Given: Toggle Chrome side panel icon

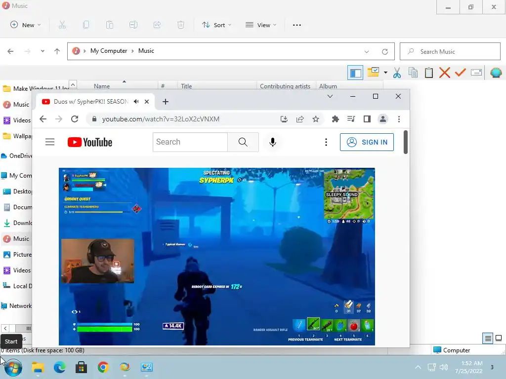Looking at the screenshot, I should [x=367, y=119].
